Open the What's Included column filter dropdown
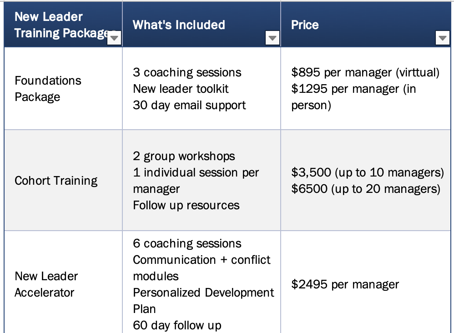 272,38
